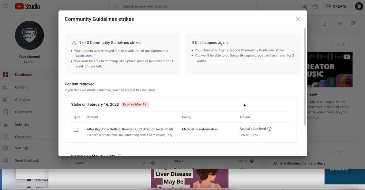Click the Appeal submitted info icon
365x190 pixels.
point(269,129)
